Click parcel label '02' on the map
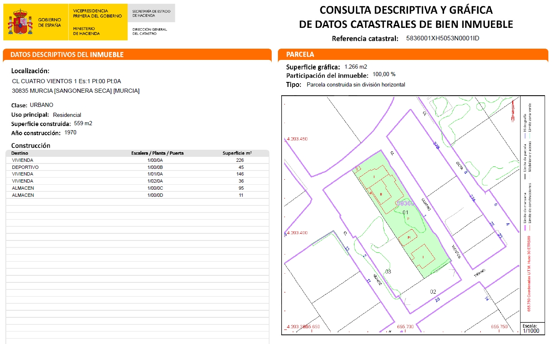 coord(433,292)
